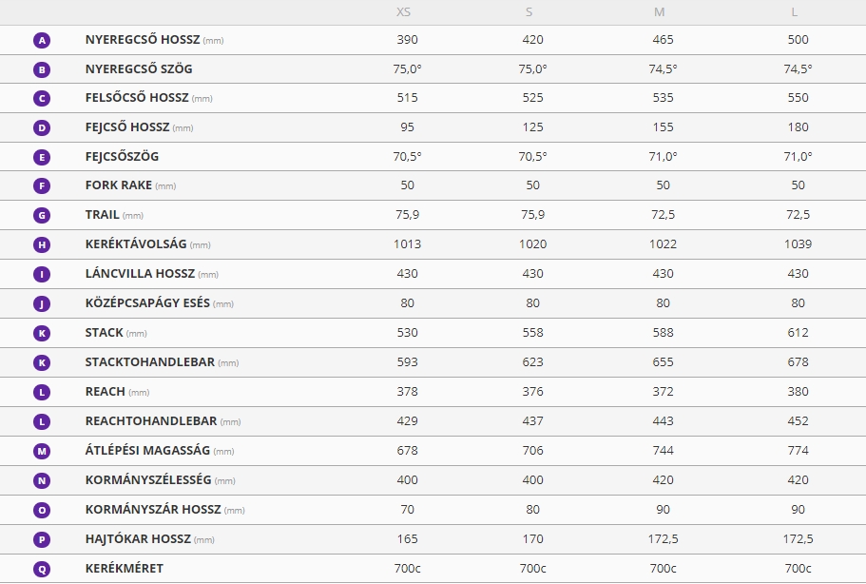
Task: Click the L size column header
Action: point(794,12)
